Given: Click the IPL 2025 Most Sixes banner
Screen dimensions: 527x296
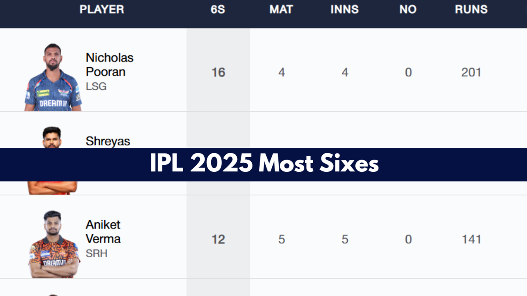Looking at the screenshot, I should coord(263,164).
